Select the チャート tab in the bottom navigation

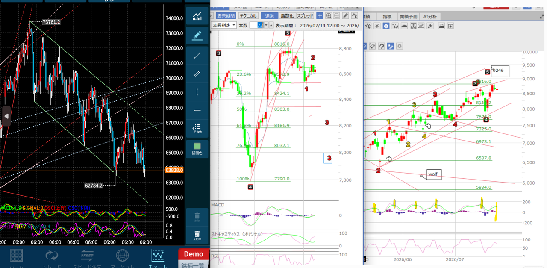(x=158, y=258)
